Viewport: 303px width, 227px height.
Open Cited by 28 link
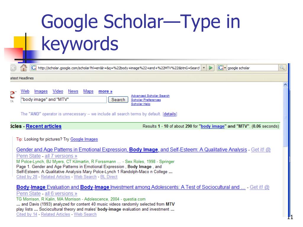[x=27, y=177]
